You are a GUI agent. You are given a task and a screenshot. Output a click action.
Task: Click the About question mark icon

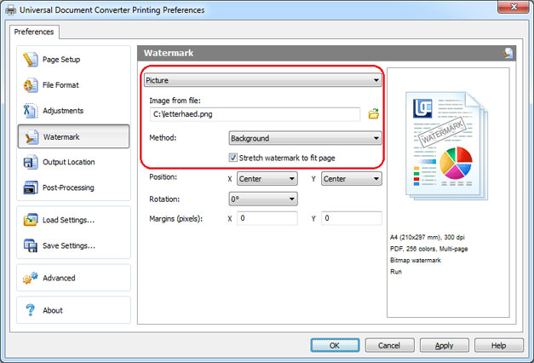click(x=31, y=310)
